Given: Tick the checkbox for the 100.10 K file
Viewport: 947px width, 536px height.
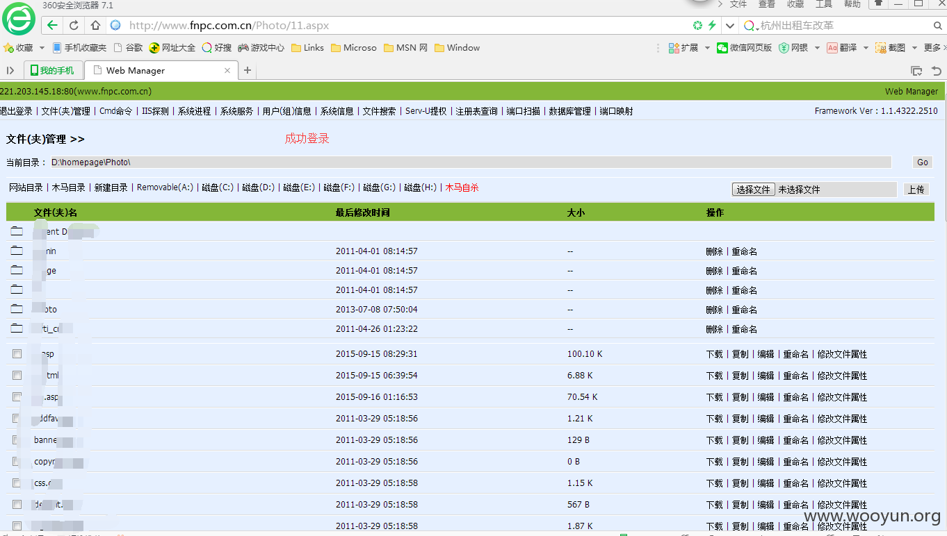Looking at the screenshot, I should (17, 354).
